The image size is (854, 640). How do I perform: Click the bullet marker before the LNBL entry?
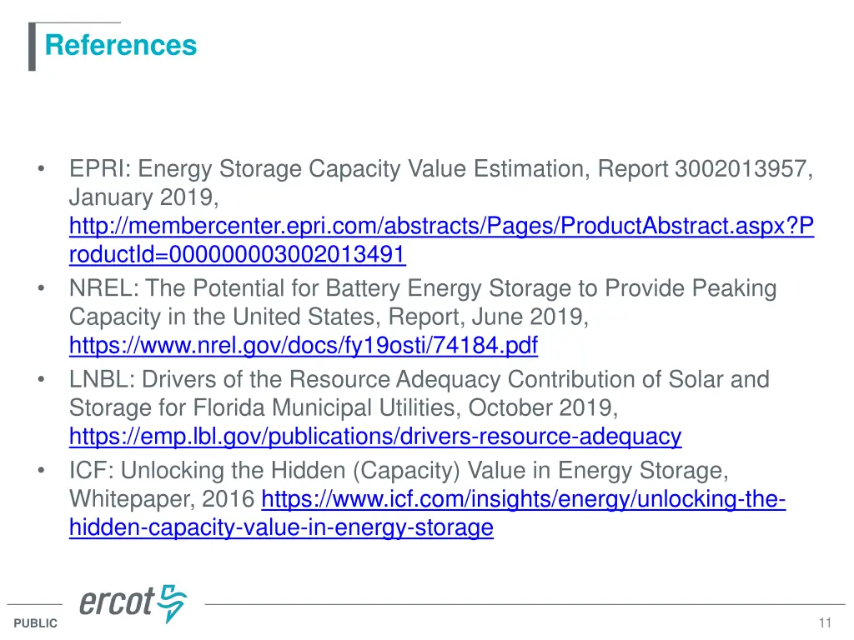pos(41,380)
